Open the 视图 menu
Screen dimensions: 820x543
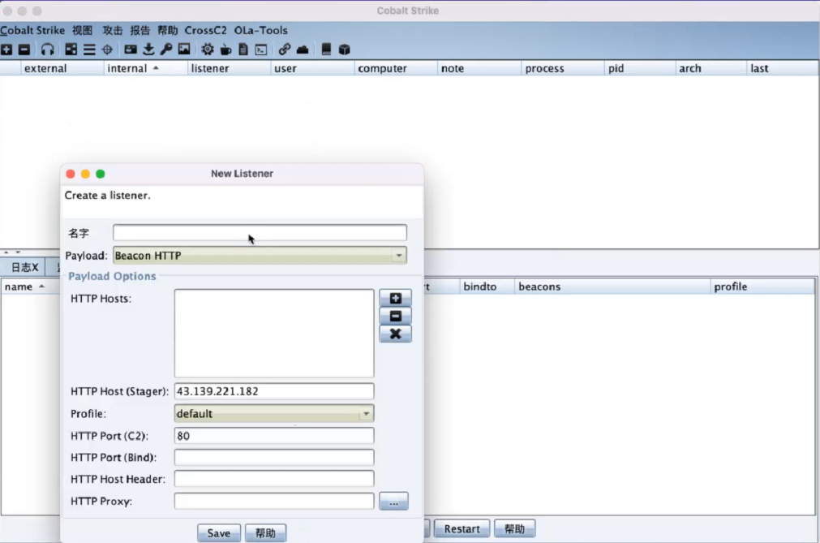click(82, 30)
